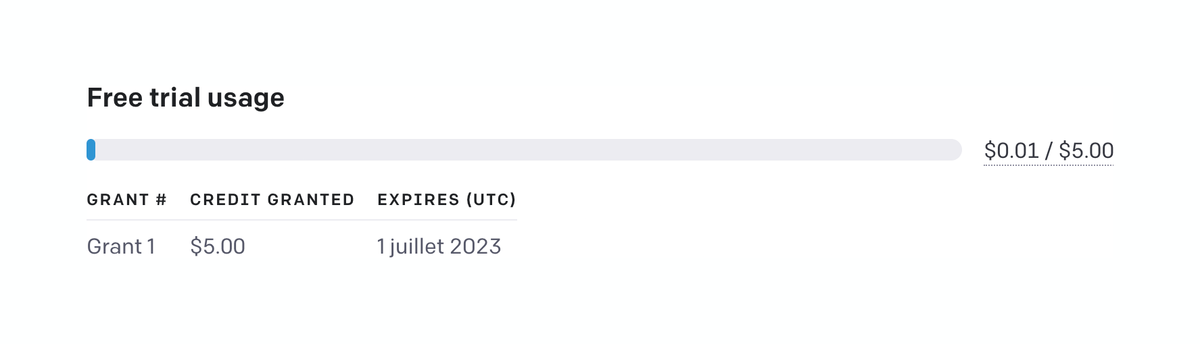Click the 1 juillet 2023 expiry date
The height and width of the screenshot is (344, 1200).
[439, 246]
